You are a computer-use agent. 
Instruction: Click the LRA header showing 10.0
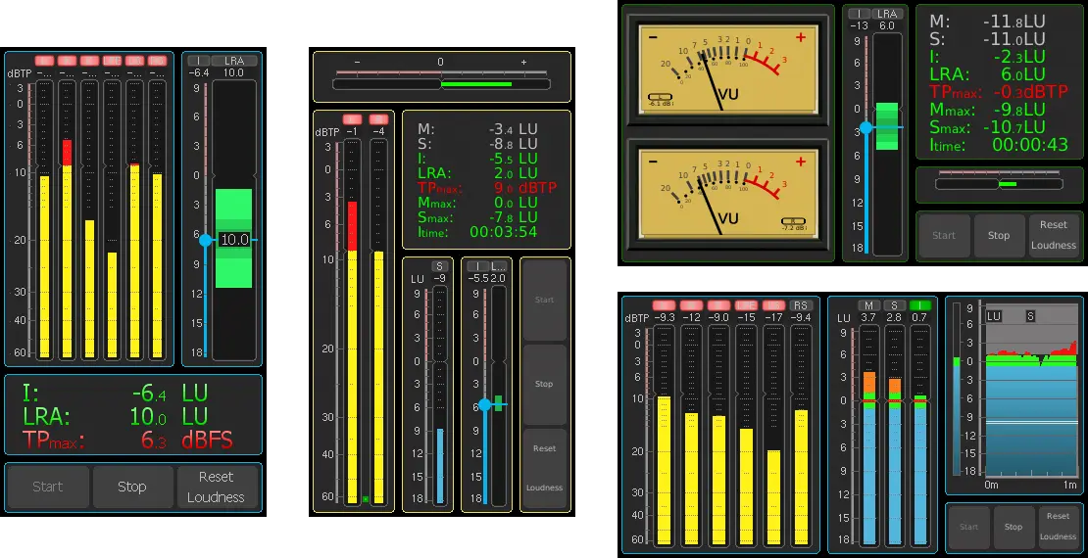click(x=234, y=61)
